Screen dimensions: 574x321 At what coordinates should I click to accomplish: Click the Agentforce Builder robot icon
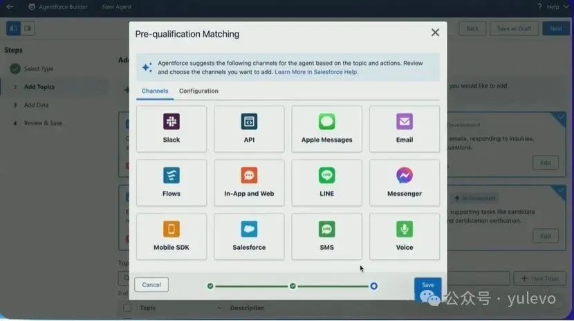pos(32,7)
